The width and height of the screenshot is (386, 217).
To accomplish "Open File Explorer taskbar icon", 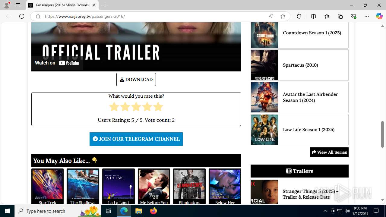I will [138, 211].
